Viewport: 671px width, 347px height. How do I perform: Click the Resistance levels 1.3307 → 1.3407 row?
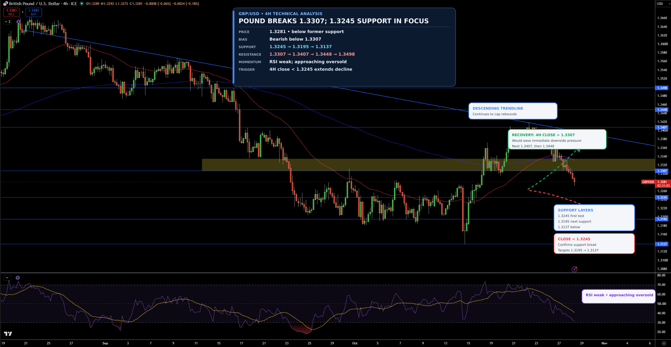pos(297,54)
